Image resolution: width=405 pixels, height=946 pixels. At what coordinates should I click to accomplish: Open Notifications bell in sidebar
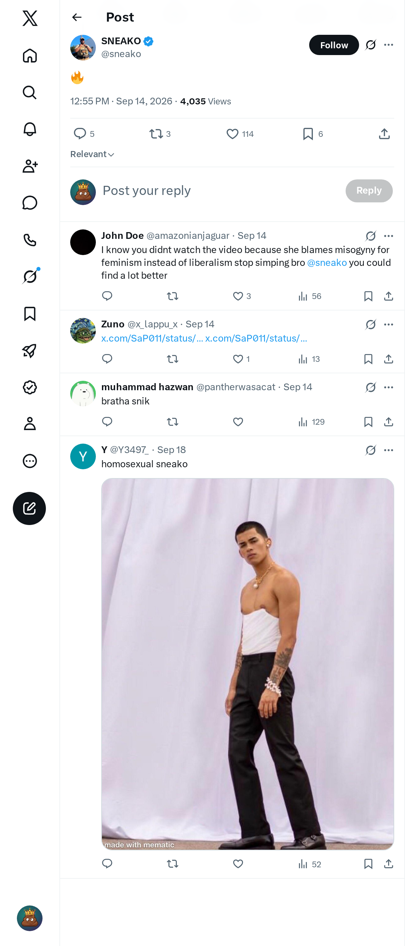[x=30, y=129]
